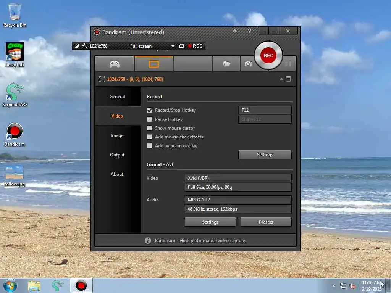Enable Add webcam overlay checkbox

(x=149, y=146)
